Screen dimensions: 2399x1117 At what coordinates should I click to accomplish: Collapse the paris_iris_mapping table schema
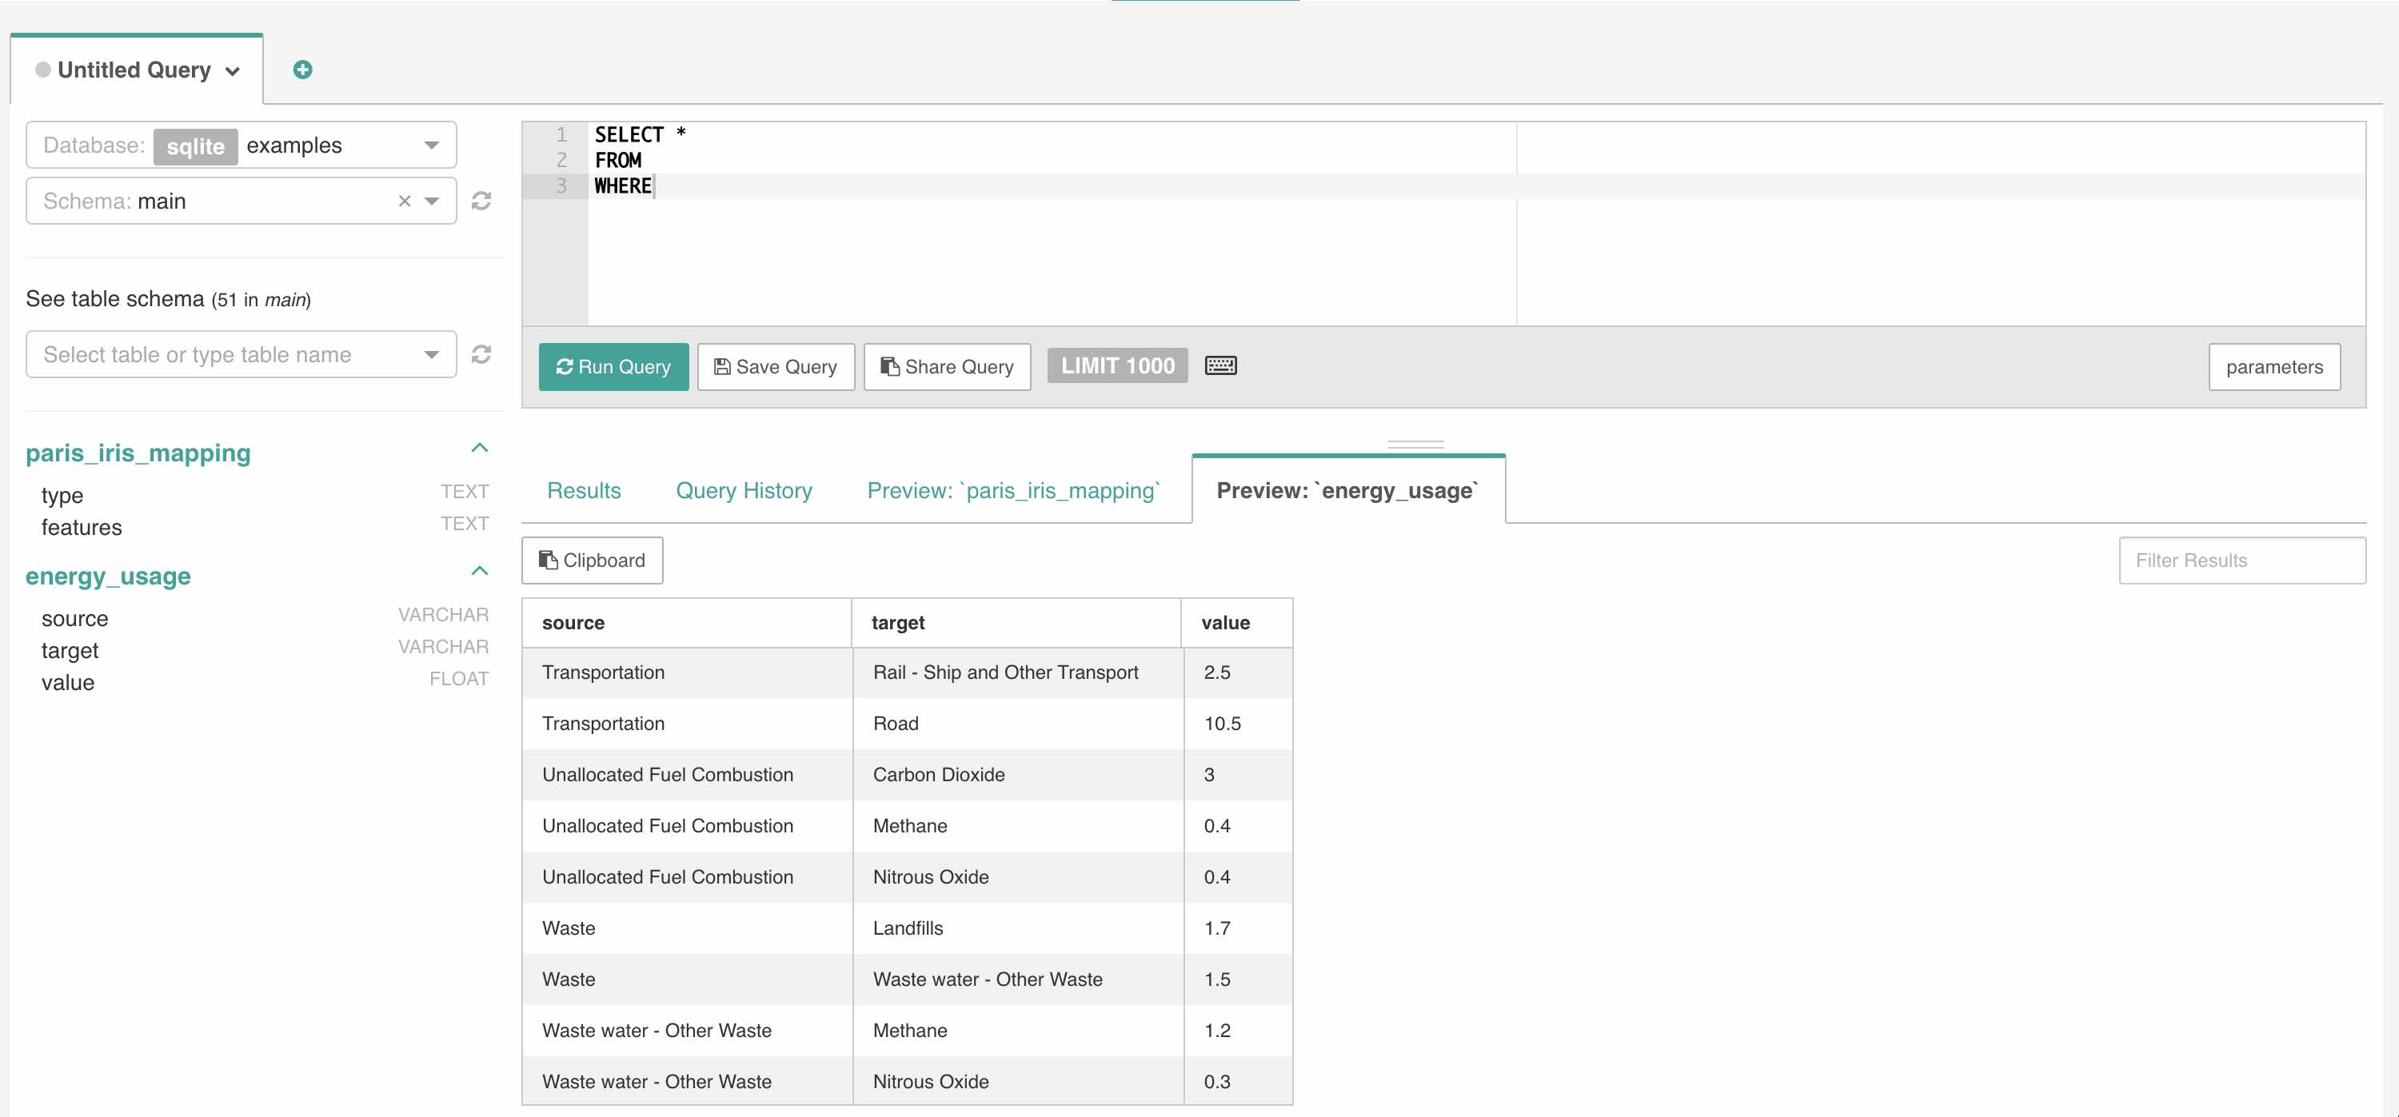[480, 449]
